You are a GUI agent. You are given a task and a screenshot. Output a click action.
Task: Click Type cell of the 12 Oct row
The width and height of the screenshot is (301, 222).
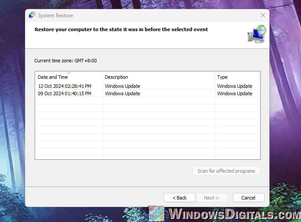pos(235,86)
